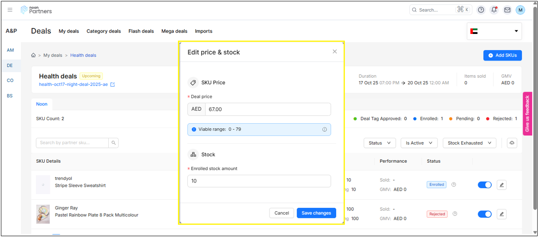
Task: Open the health deal external link icon
Action: [x=113, y=85]
